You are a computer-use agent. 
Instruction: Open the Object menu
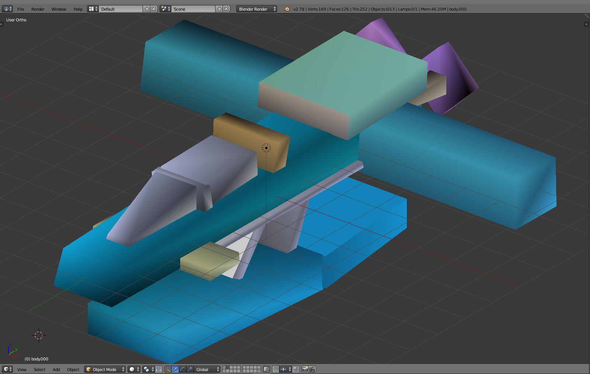click(x=73, y=369)
